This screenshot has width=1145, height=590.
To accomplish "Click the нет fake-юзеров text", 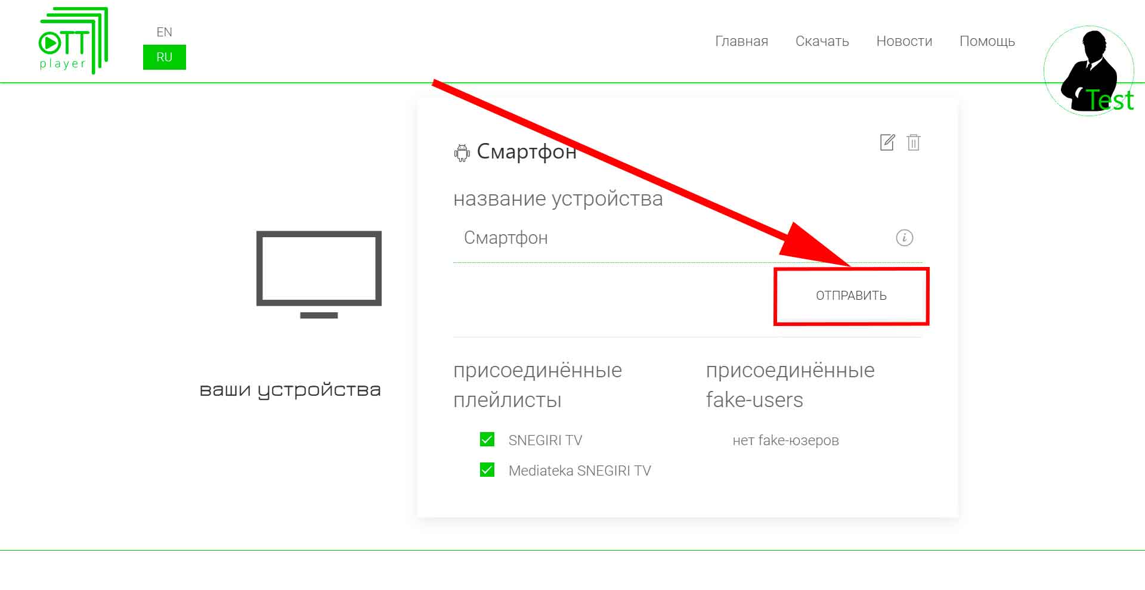I will pyautogui.click(x=785, y=440).
